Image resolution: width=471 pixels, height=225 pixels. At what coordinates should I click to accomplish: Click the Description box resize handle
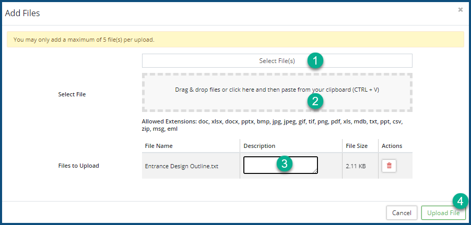tap(315, 170)
